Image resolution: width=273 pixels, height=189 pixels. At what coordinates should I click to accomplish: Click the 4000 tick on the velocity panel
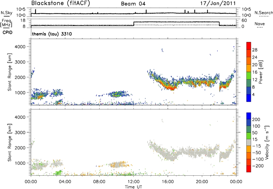(x=20, y=117)
